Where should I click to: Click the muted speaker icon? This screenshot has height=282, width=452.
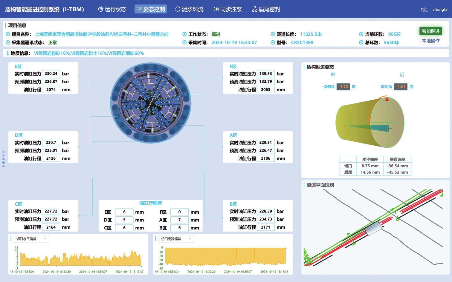tap(424, 10)
